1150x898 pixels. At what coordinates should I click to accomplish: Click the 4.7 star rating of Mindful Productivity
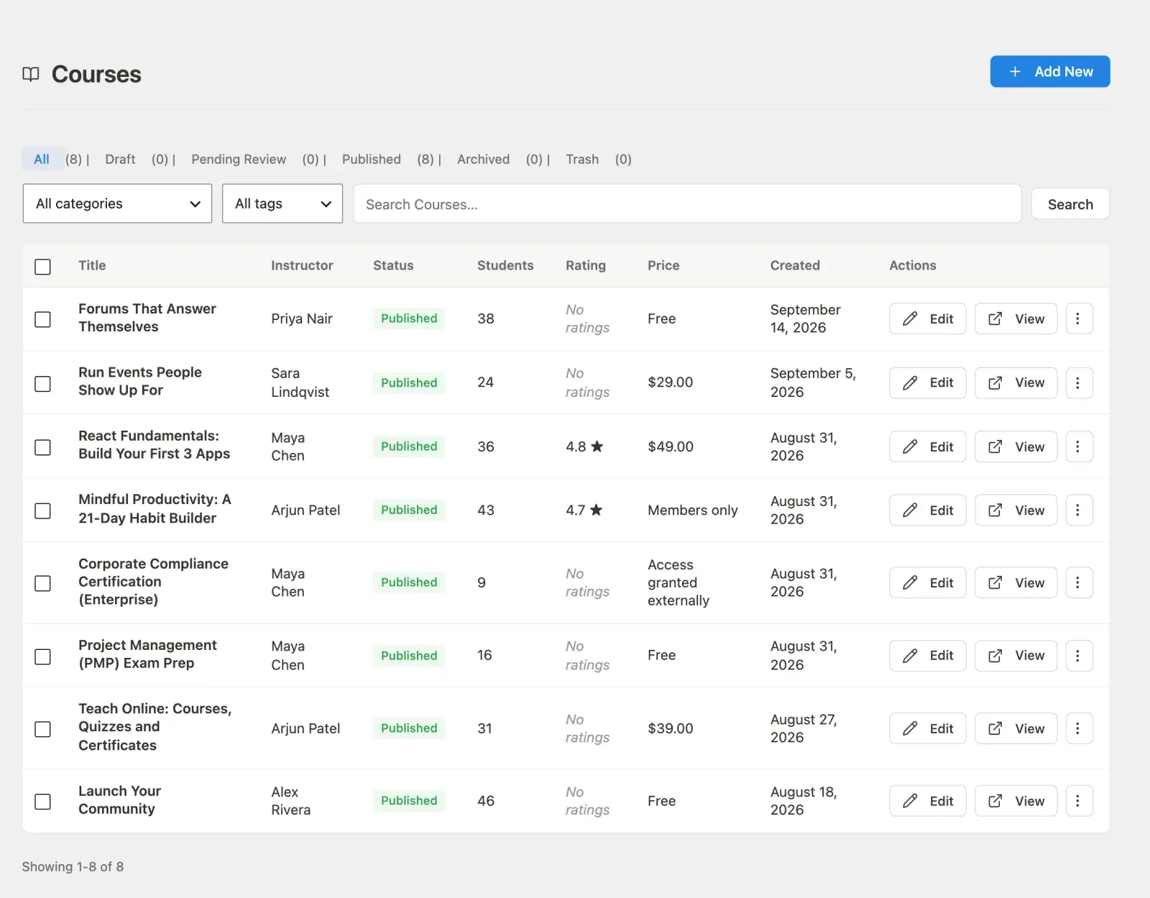point(584,510)
